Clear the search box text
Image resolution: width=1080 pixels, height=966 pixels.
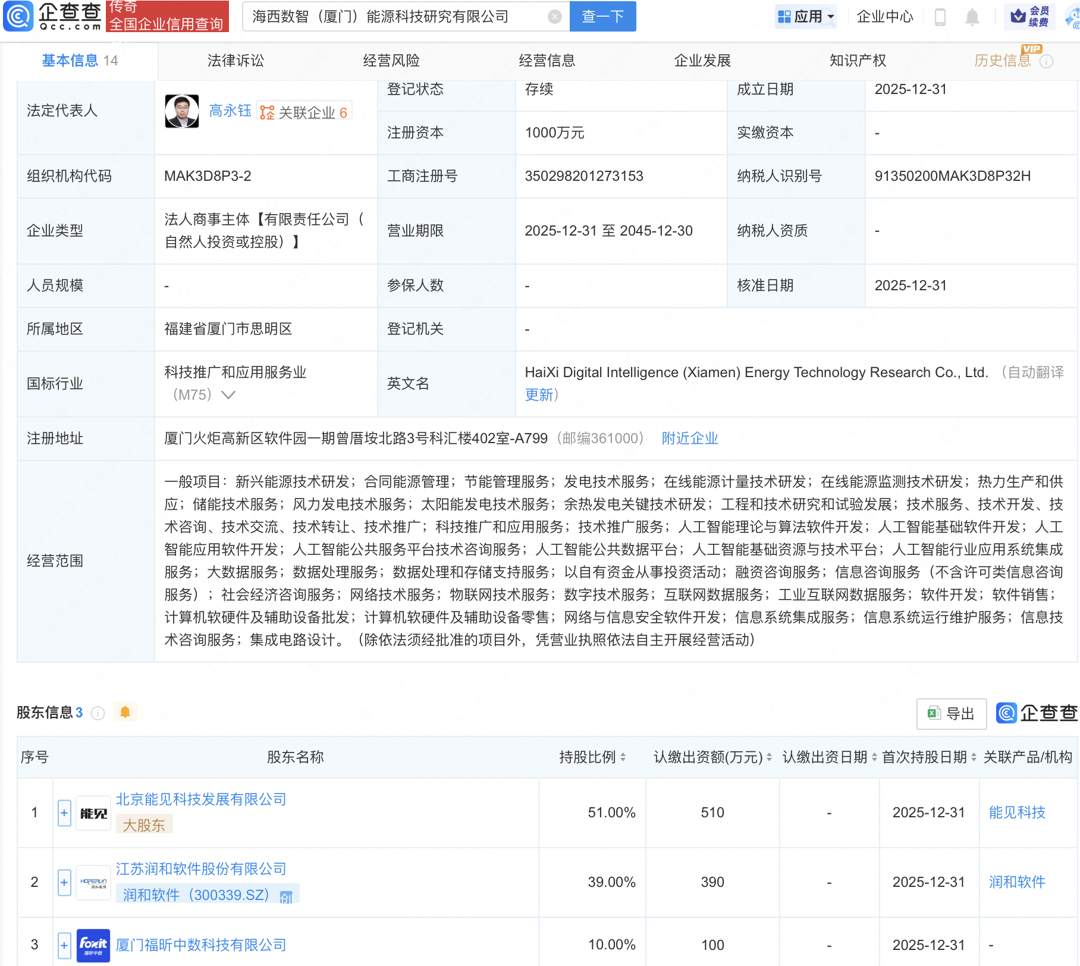[554, 17]
